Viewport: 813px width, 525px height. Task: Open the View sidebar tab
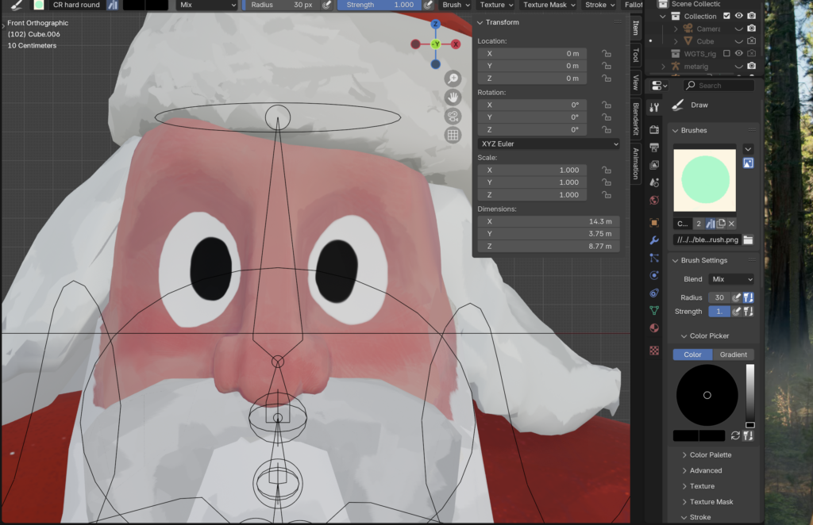coord(636,82)
